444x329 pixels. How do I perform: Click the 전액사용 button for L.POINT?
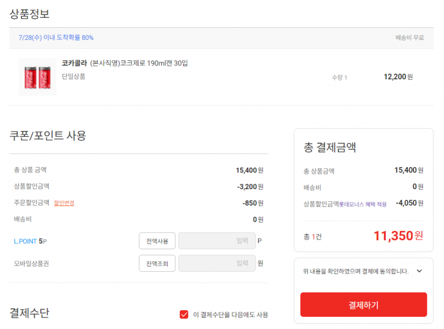[157, 241]
